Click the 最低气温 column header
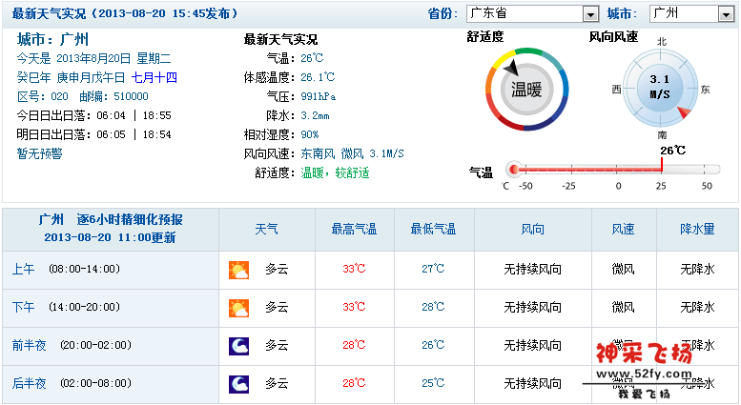741x405 pixels. click(433, 230)
